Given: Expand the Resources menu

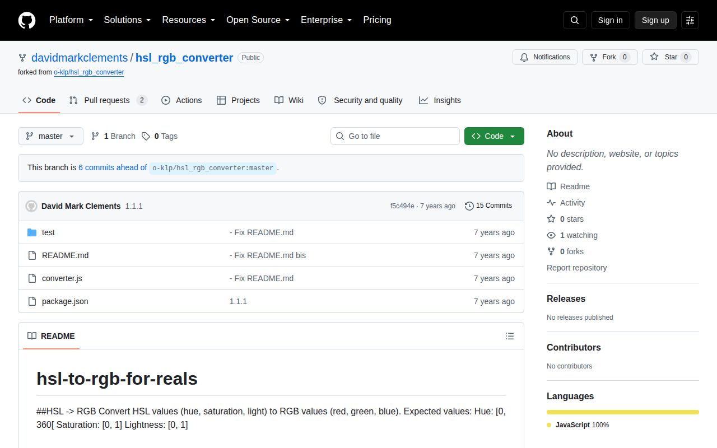Looking at the screenshot, I should click(189, 20).
